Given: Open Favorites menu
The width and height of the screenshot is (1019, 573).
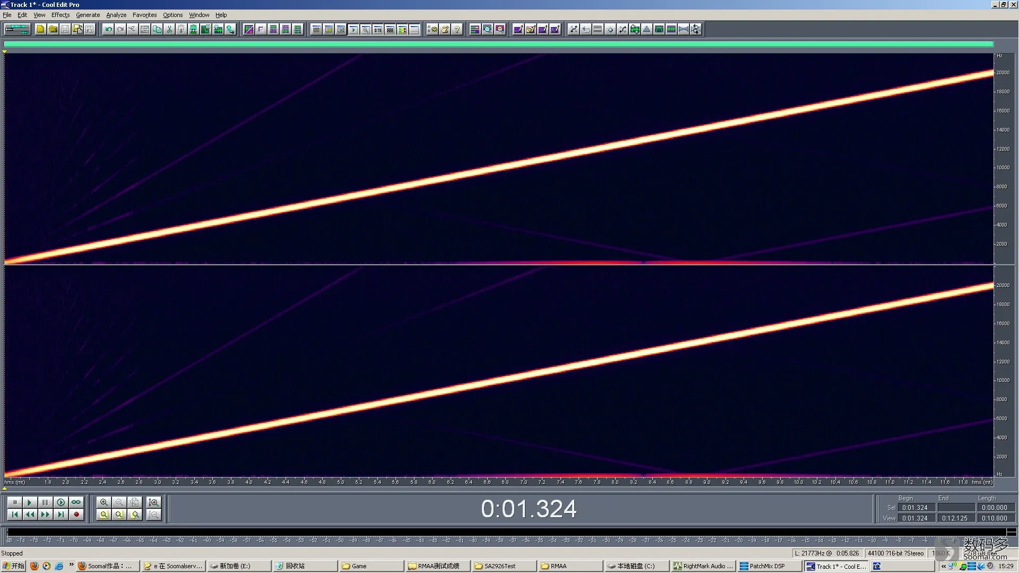Looking at the screenshot, I should [144, 15].
